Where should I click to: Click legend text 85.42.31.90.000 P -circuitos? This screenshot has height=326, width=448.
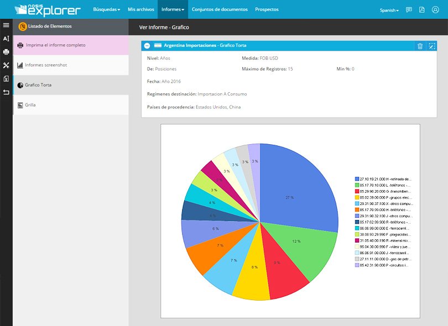pos(384,265)
